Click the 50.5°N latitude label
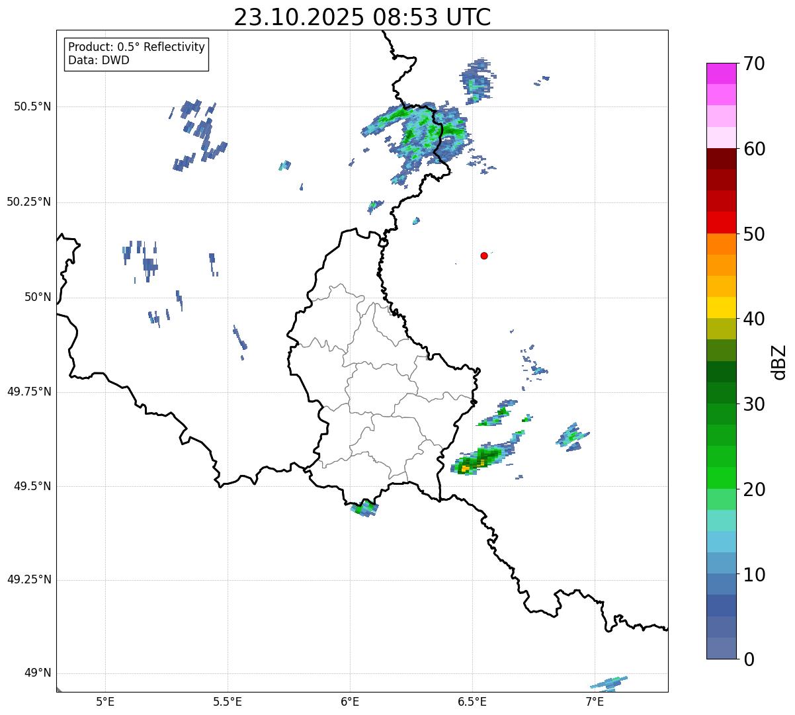Screen dimensions: 795x715 click(32, 106)
